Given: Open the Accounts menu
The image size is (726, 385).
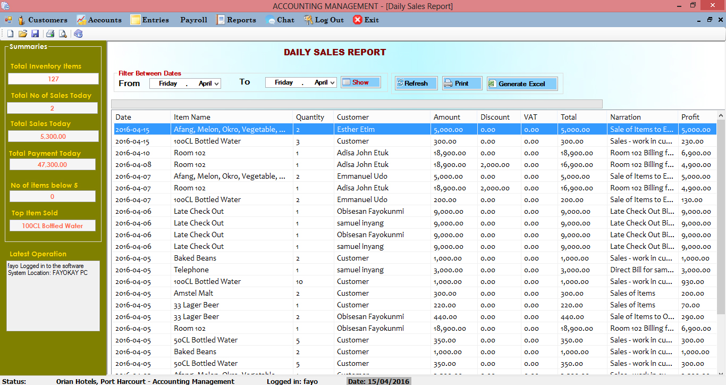Looking at the screenshot, I should (x=99, y=20).
